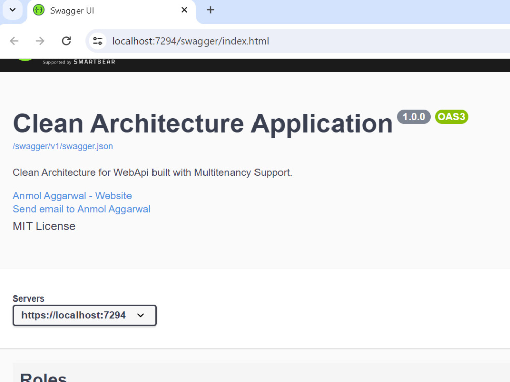The width and height of the screenshot is (510, 382).
Task: Open the Servers dropdown https://localhost:7294
Action: pos(85,315)
